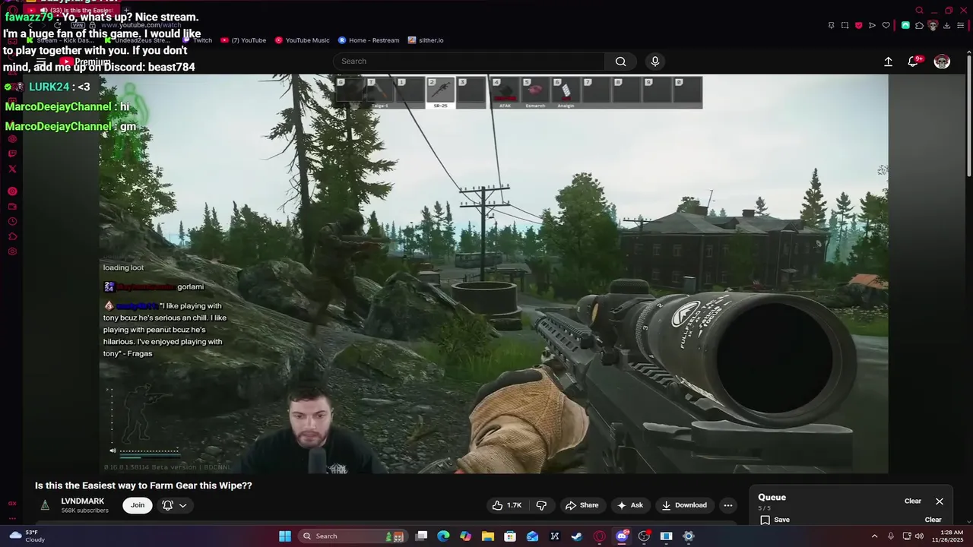Image resolution: width=973 pixels, height=547 pixels.
Task: Open YouTube notifications bell
Action: coord(914,62)
